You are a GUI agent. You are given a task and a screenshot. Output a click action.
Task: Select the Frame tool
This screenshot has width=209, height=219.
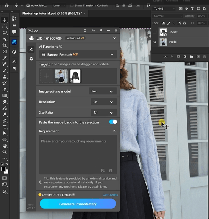point(5,52)
